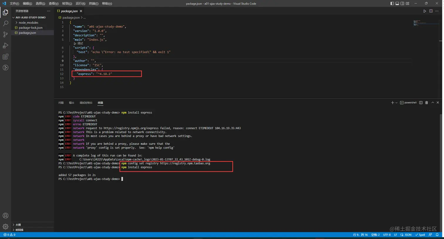Image resolution: width=444 pixels, height=239 pixels.
Task: Open the 转到(G) menu
Action: point(67,4)
